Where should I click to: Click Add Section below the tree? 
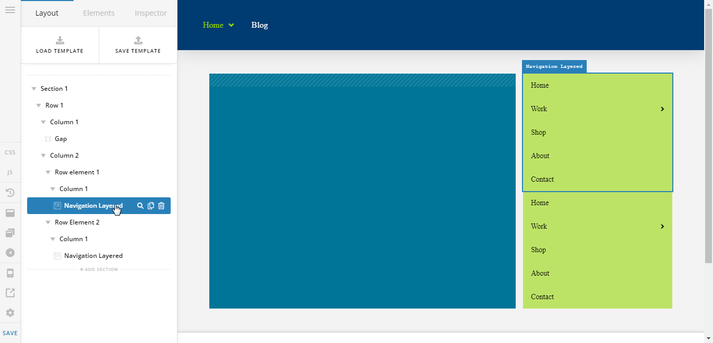[x=99, y=269]
